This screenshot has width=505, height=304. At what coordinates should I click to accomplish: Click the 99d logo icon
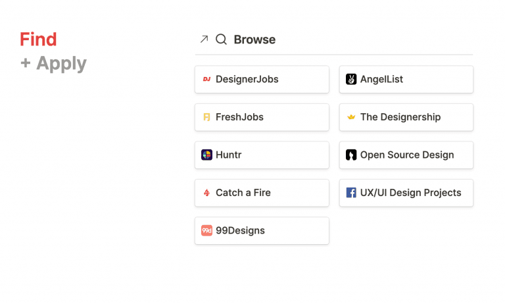206,230
